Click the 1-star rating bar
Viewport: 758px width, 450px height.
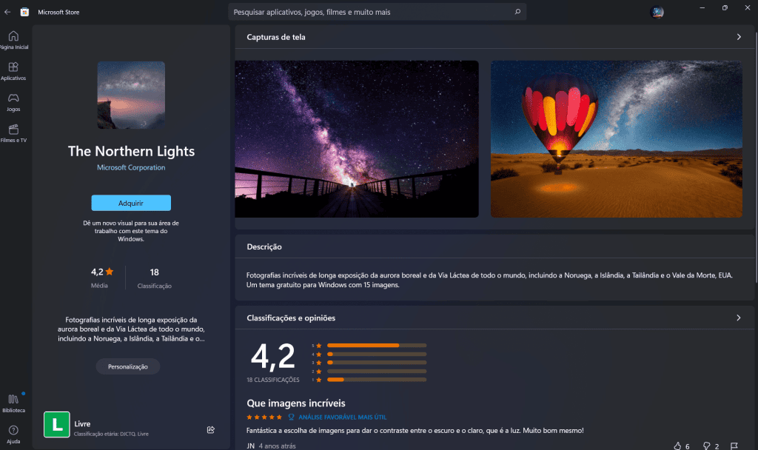tap(377, 380)
